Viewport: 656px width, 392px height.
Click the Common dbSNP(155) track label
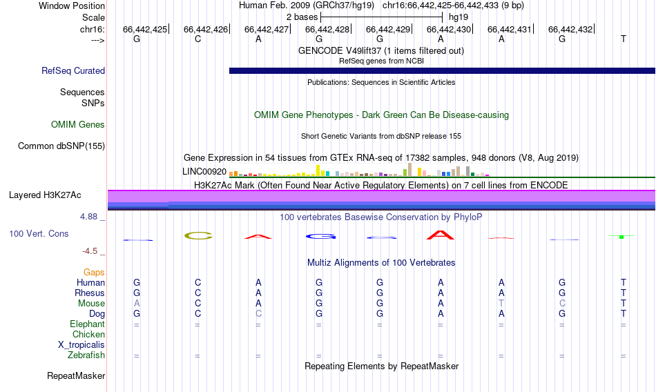coord(61,146)
